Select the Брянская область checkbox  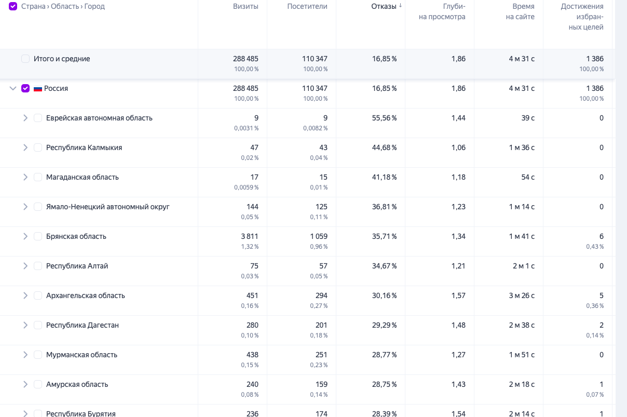click(x=38, y=236)
